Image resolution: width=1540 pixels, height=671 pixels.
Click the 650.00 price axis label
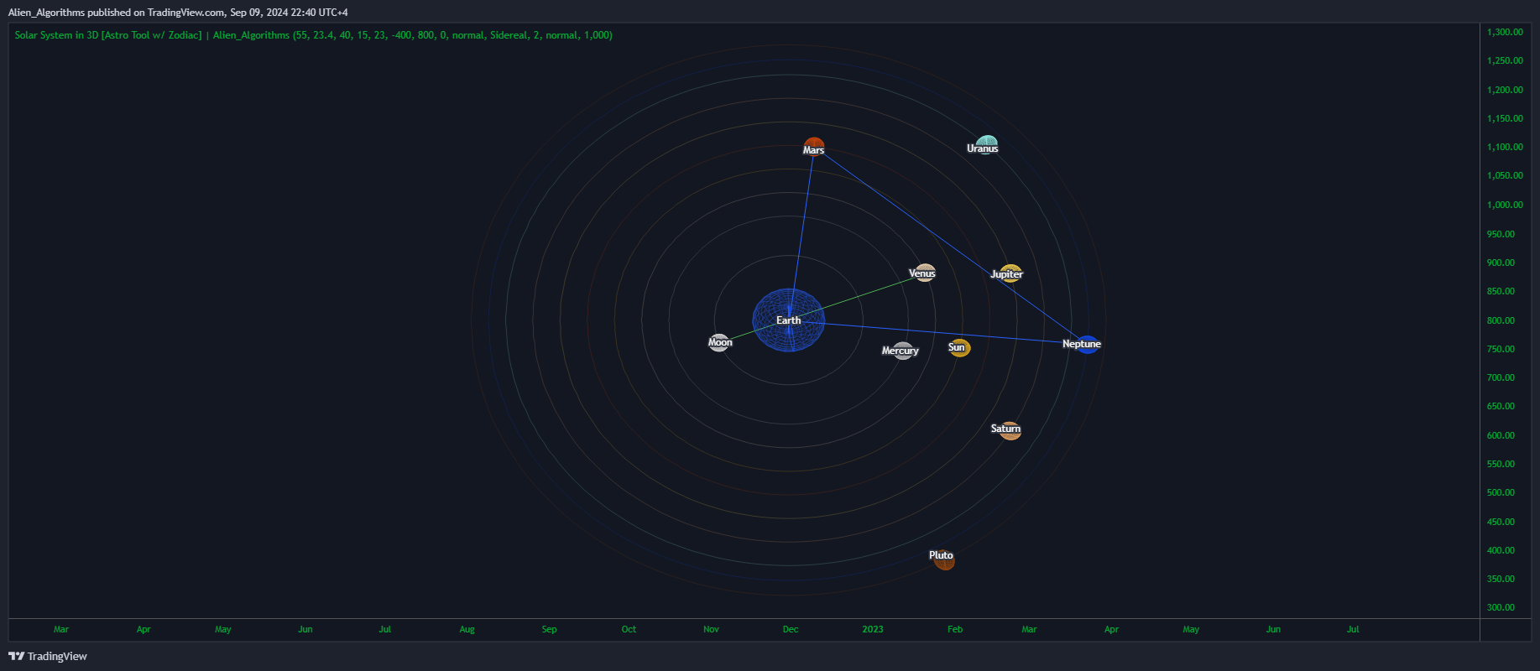[1501, 406]
